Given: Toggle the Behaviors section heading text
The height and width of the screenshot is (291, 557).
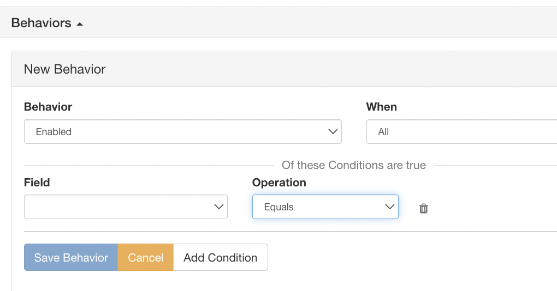Looking at the screenshot, I should (41, 23).
